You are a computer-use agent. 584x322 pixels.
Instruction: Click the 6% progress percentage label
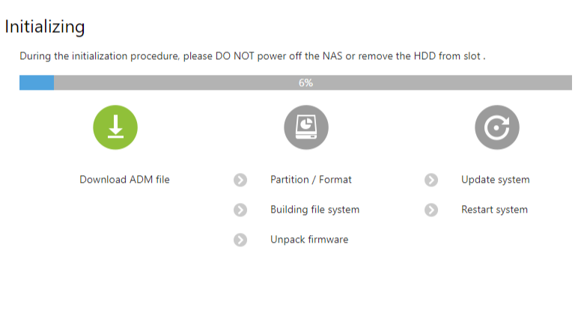(x=305, y=82)
